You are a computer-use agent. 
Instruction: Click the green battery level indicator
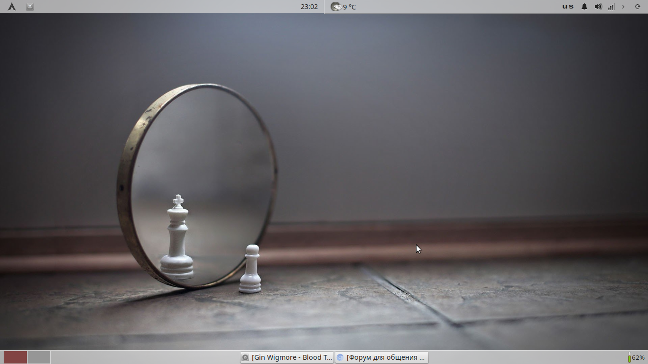click(629, 358)
